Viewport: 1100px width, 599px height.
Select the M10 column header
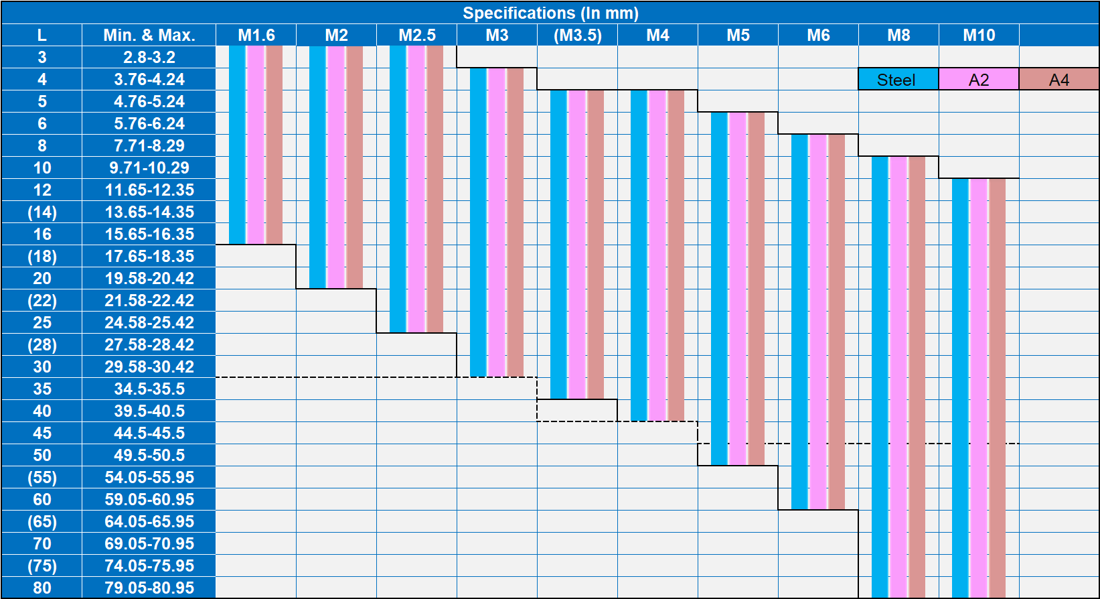978,36
